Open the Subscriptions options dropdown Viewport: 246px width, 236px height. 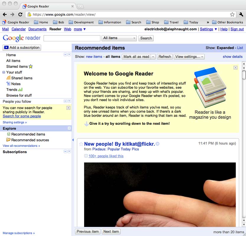[x=69, y=152]
